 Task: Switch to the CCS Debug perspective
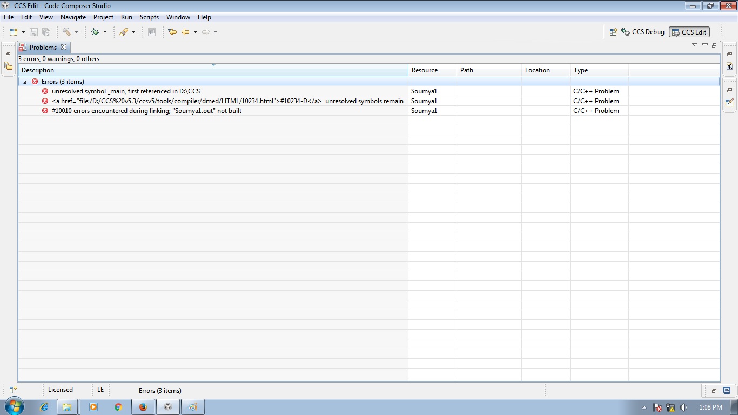coord(643,32)
